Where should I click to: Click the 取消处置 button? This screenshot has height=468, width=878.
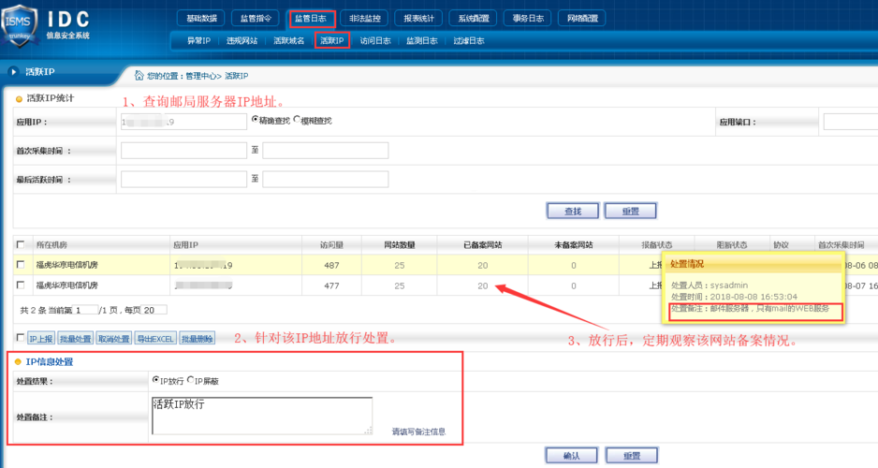[113, 338]
